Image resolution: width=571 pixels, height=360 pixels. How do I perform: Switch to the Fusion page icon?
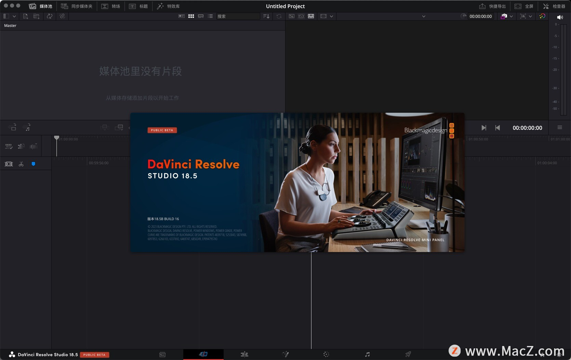tap(285, 355)
